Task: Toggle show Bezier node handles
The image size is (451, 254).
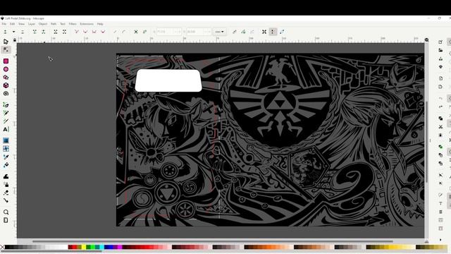Action: point(273,32)
